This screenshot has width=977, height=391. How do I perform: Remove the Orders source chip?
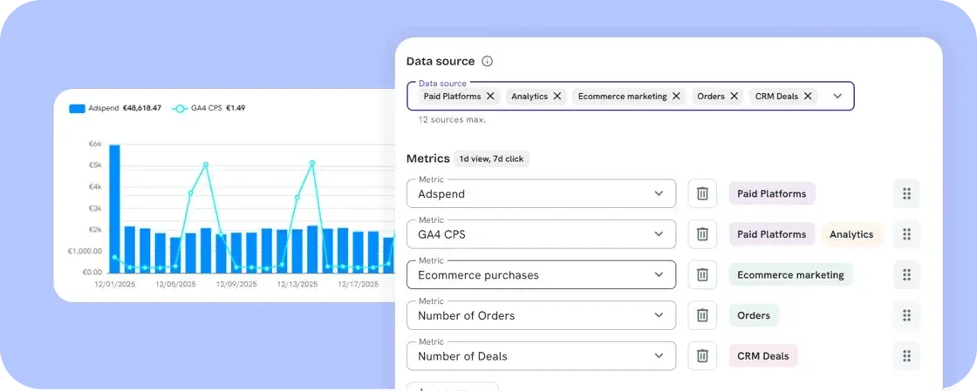tap(734, 97)
